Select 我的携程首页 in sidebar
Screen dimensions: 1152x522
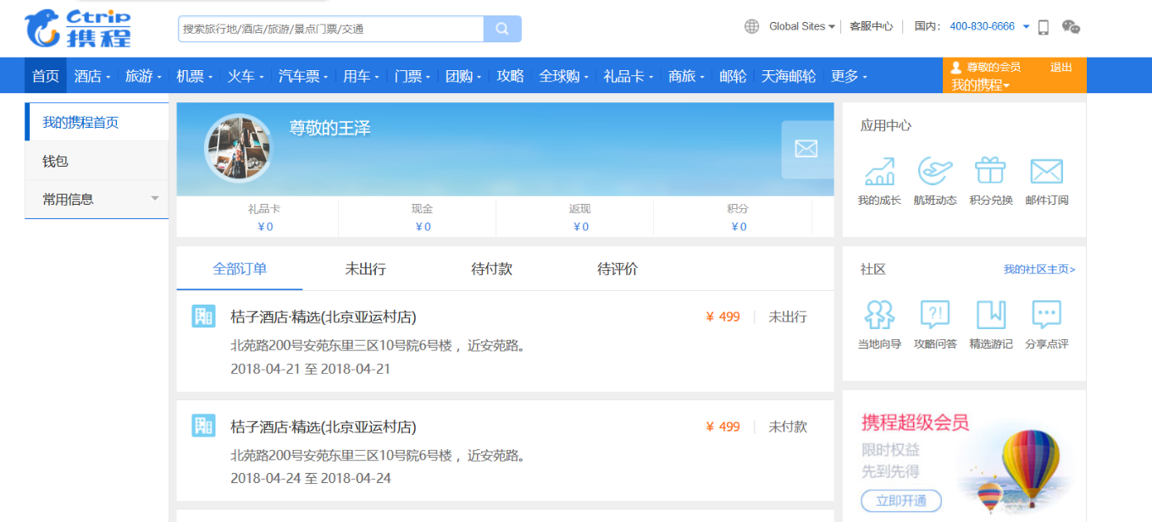[97, 123]
